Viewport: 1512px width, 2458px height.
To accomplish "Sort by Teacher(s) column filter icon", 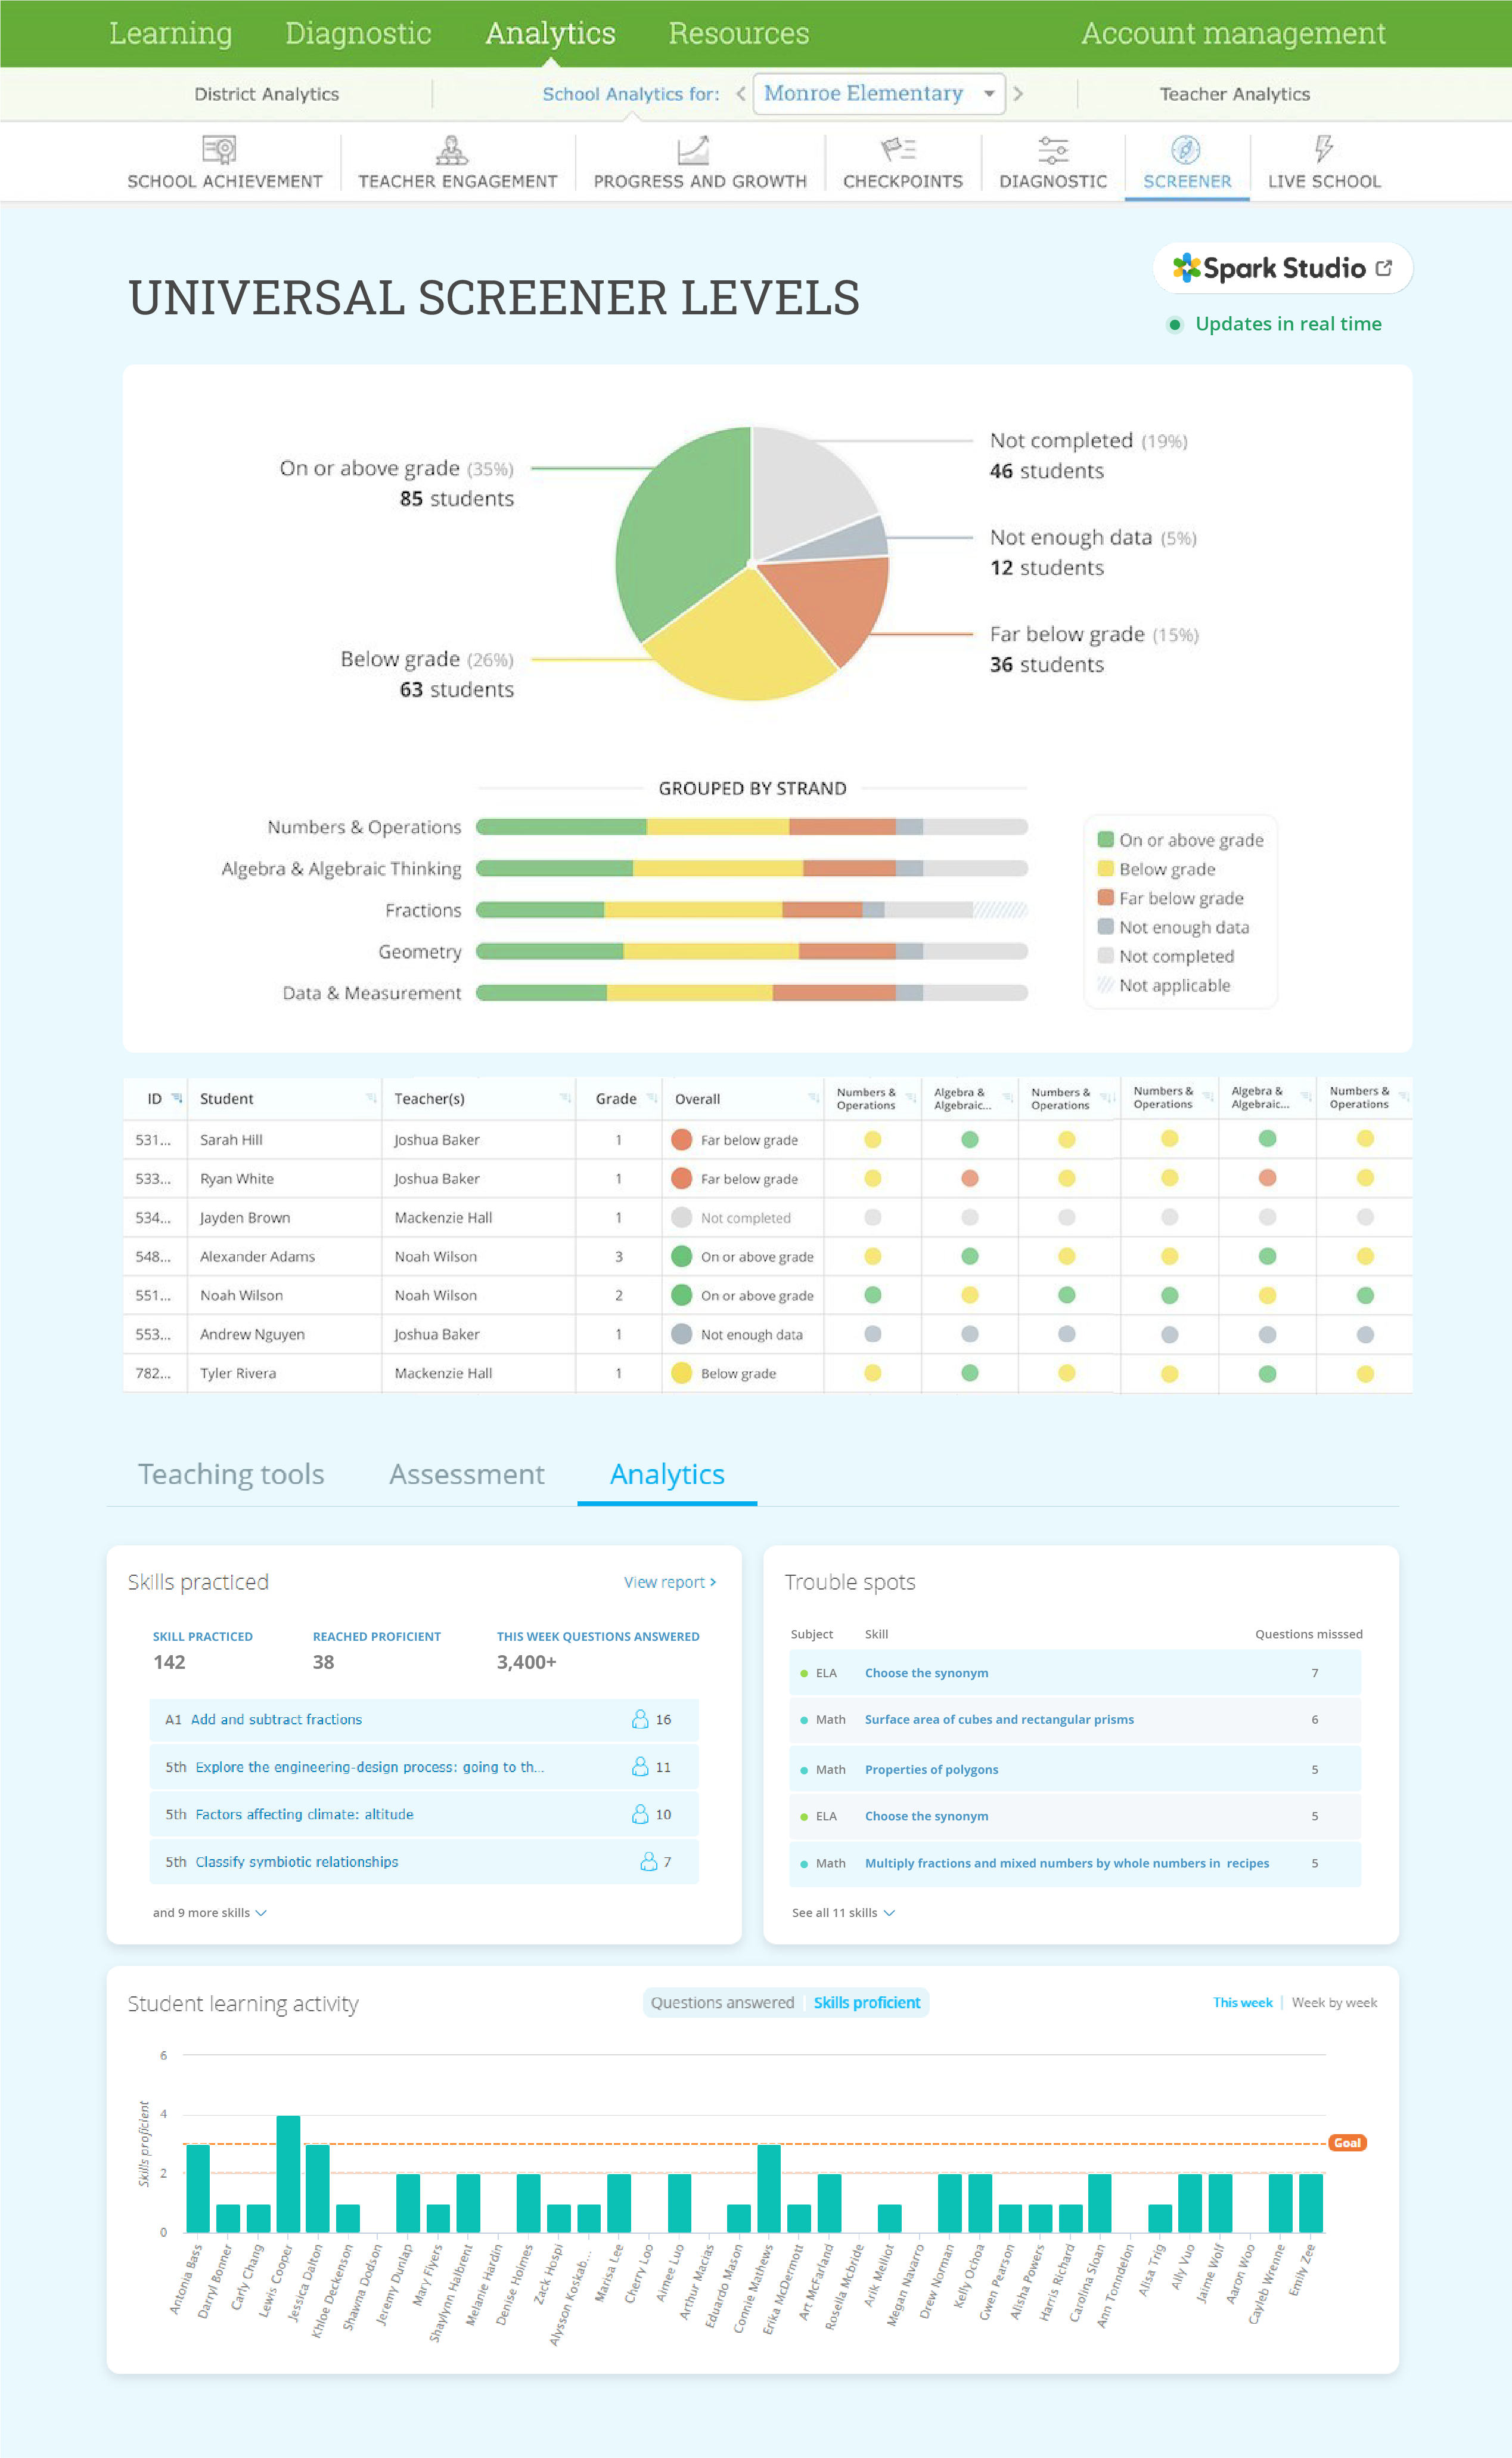I will (565, 1098).
